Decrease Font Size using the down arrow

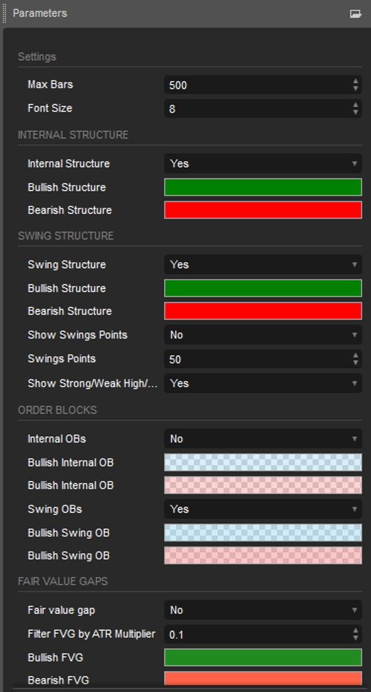pyautogui.click(x=356, y=112)
